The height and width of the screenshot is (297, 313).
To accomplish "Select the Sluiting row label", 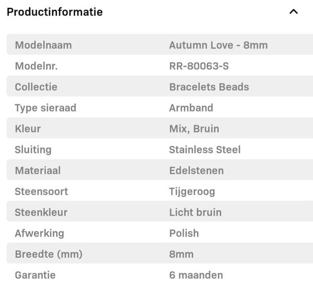I will point(33,150).
